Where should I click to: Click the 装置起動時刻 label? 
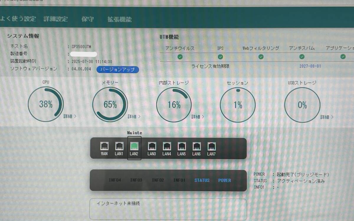pyautogui.click(x=23, y=62)
